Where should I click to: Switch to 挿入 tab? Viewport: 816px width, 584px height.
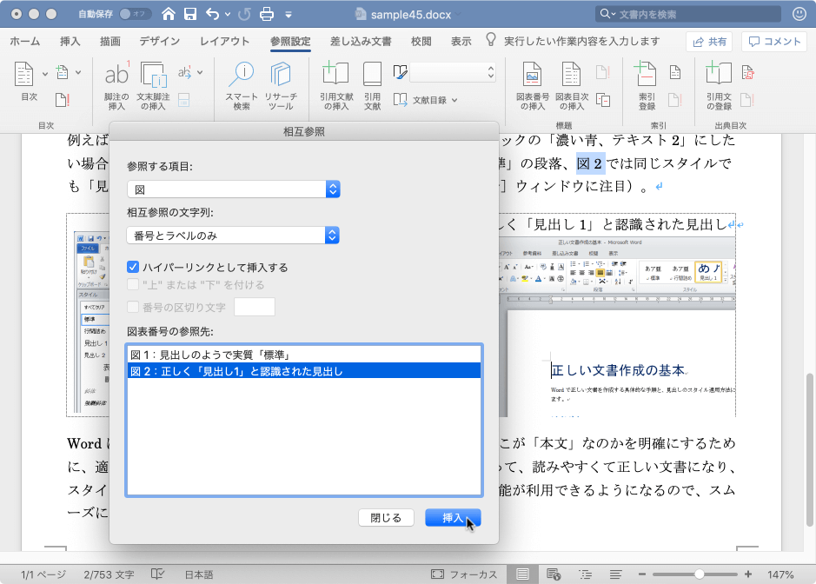70,41
